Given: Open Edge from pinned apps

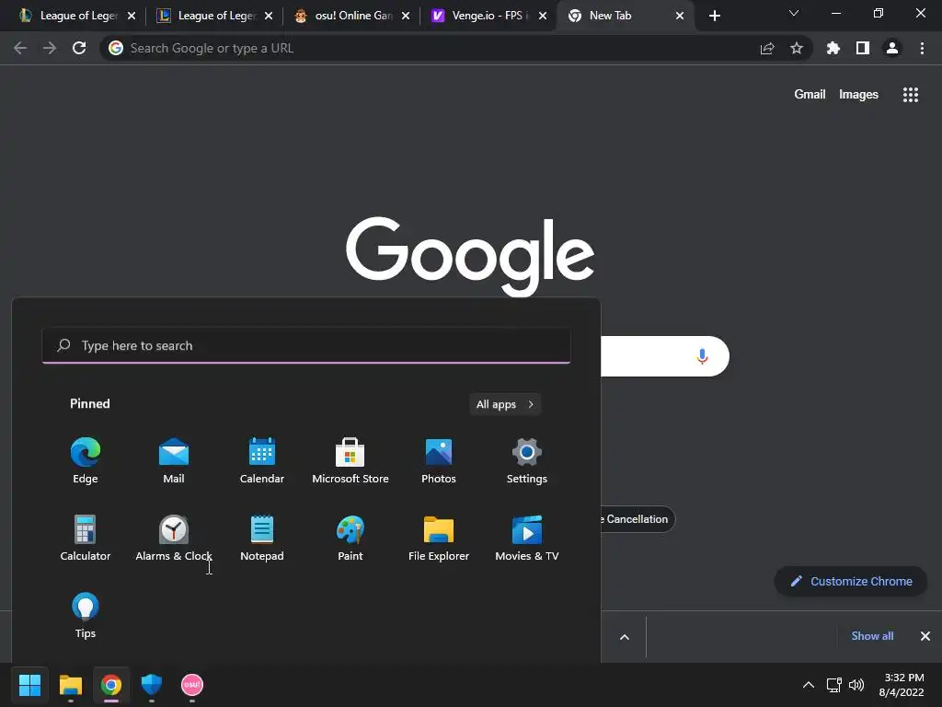Looking at the screenshot, I should (x=86, y=460).
